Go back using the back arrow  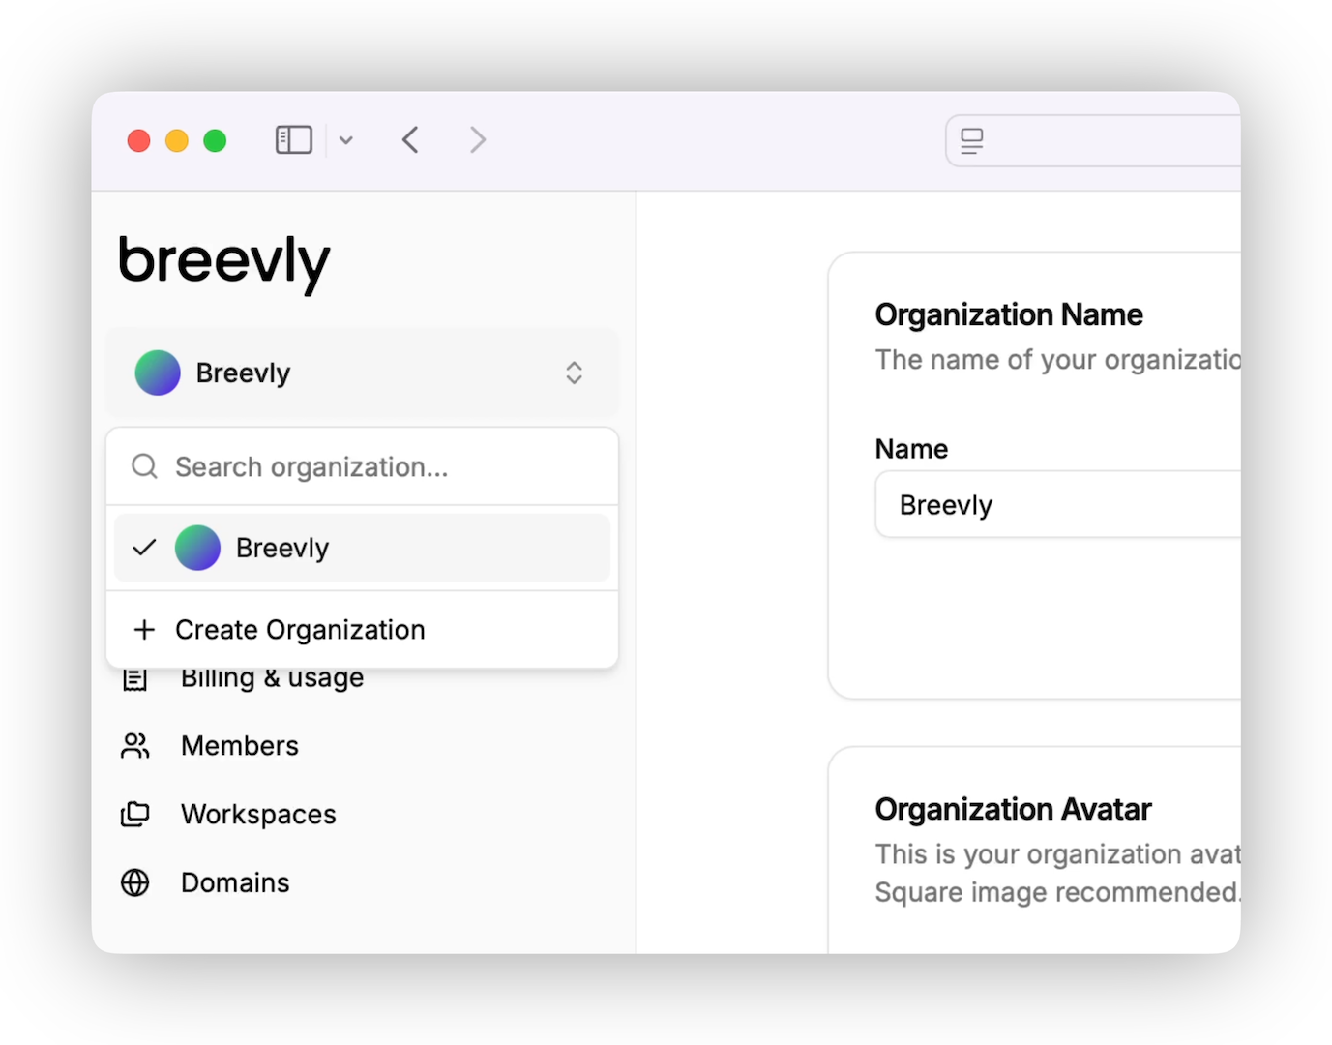(410, 140)
